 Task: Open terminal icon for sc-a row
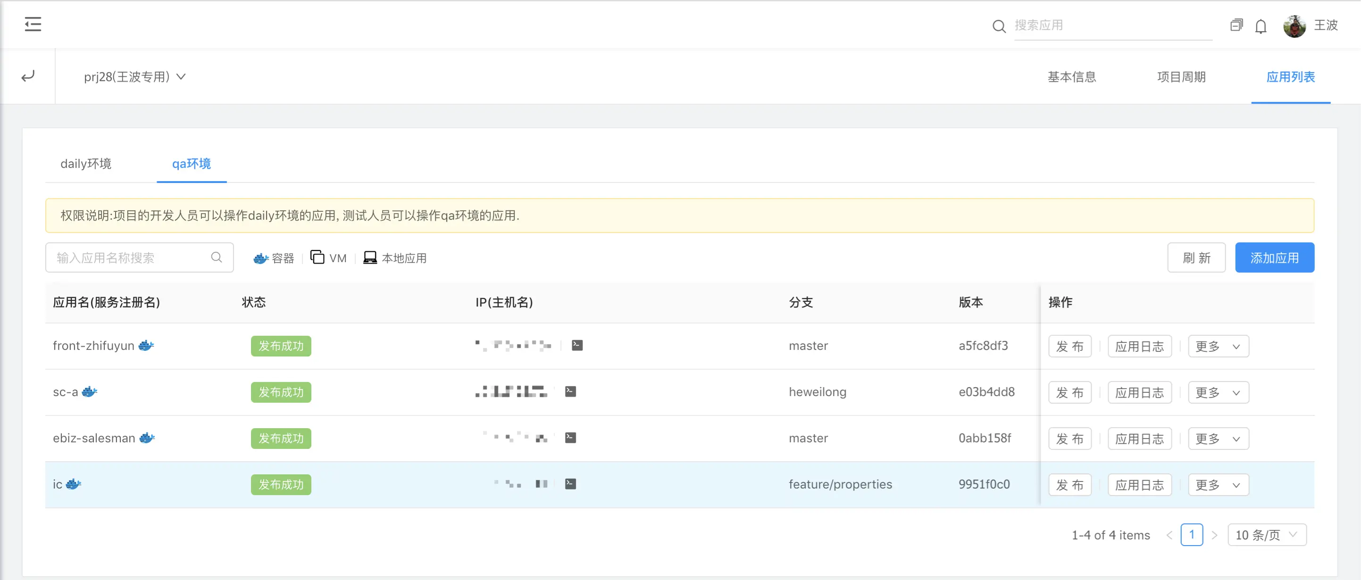[570, 391]
